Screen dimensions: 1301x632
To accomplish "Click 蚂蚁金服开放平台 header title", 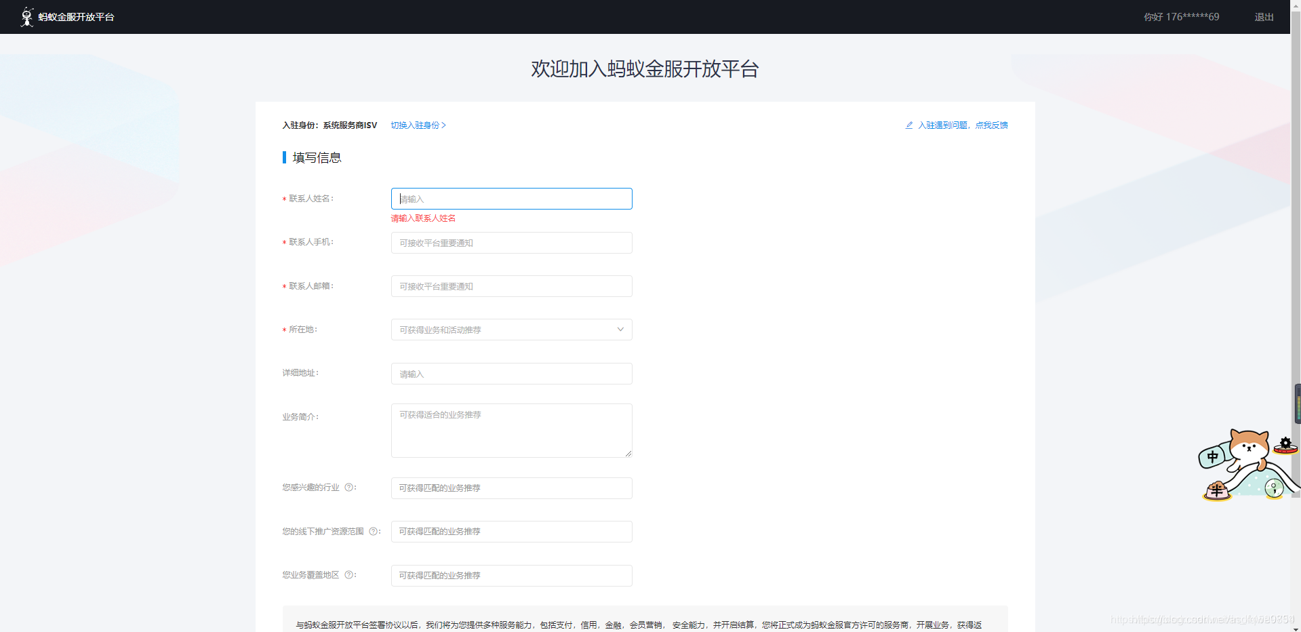I will [x=76, y=17].
